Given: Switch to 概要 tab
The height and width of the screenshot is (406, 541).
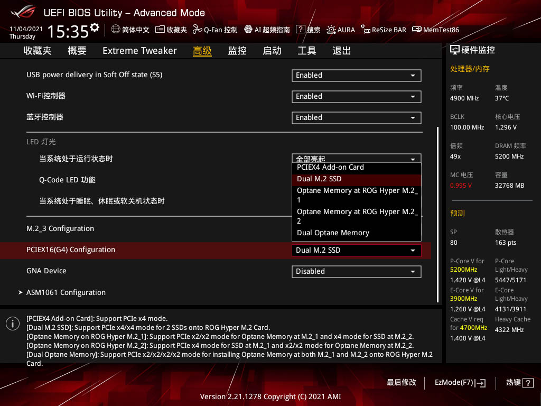Looking at the screenshot, I should (x=77, y=51).
